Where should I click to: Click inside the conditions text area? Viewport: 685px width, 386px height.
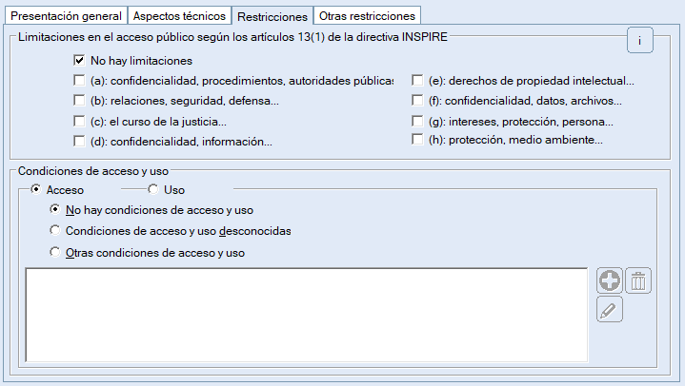click(307, 315)
